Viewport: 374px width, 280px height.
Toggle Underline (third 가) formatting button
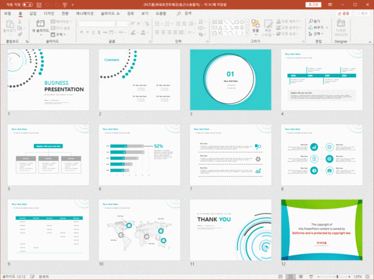pyautogui.click(x=93, y=32)
